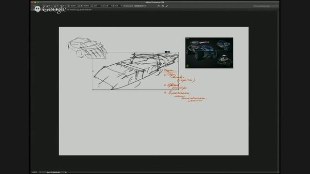Screen dimensions: 310x174
Task: Commit the transform with the checkmark icon
Action: (167, 6)
